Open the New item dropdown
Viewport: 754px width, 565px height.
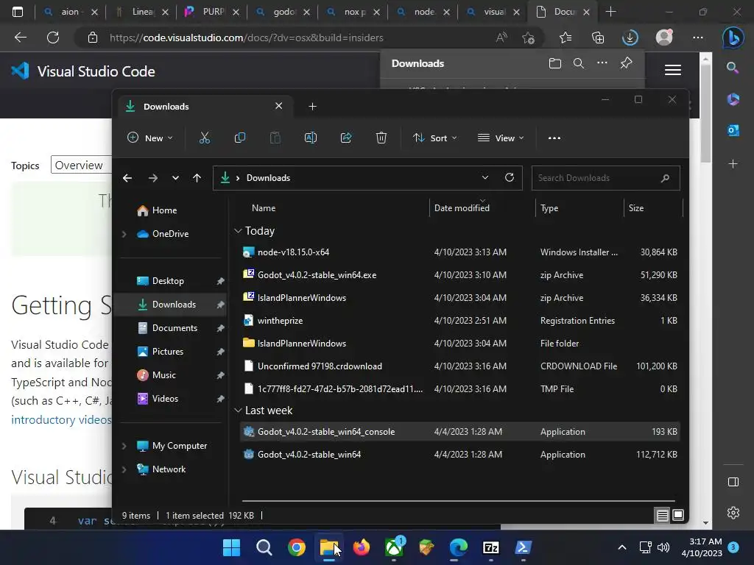(x=150, y=138)
